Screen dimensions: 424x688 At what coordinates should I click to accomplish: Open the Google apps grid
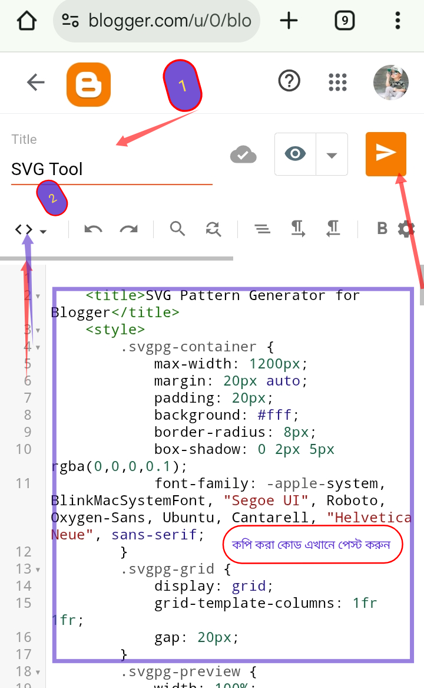click(x=337, y=83)
